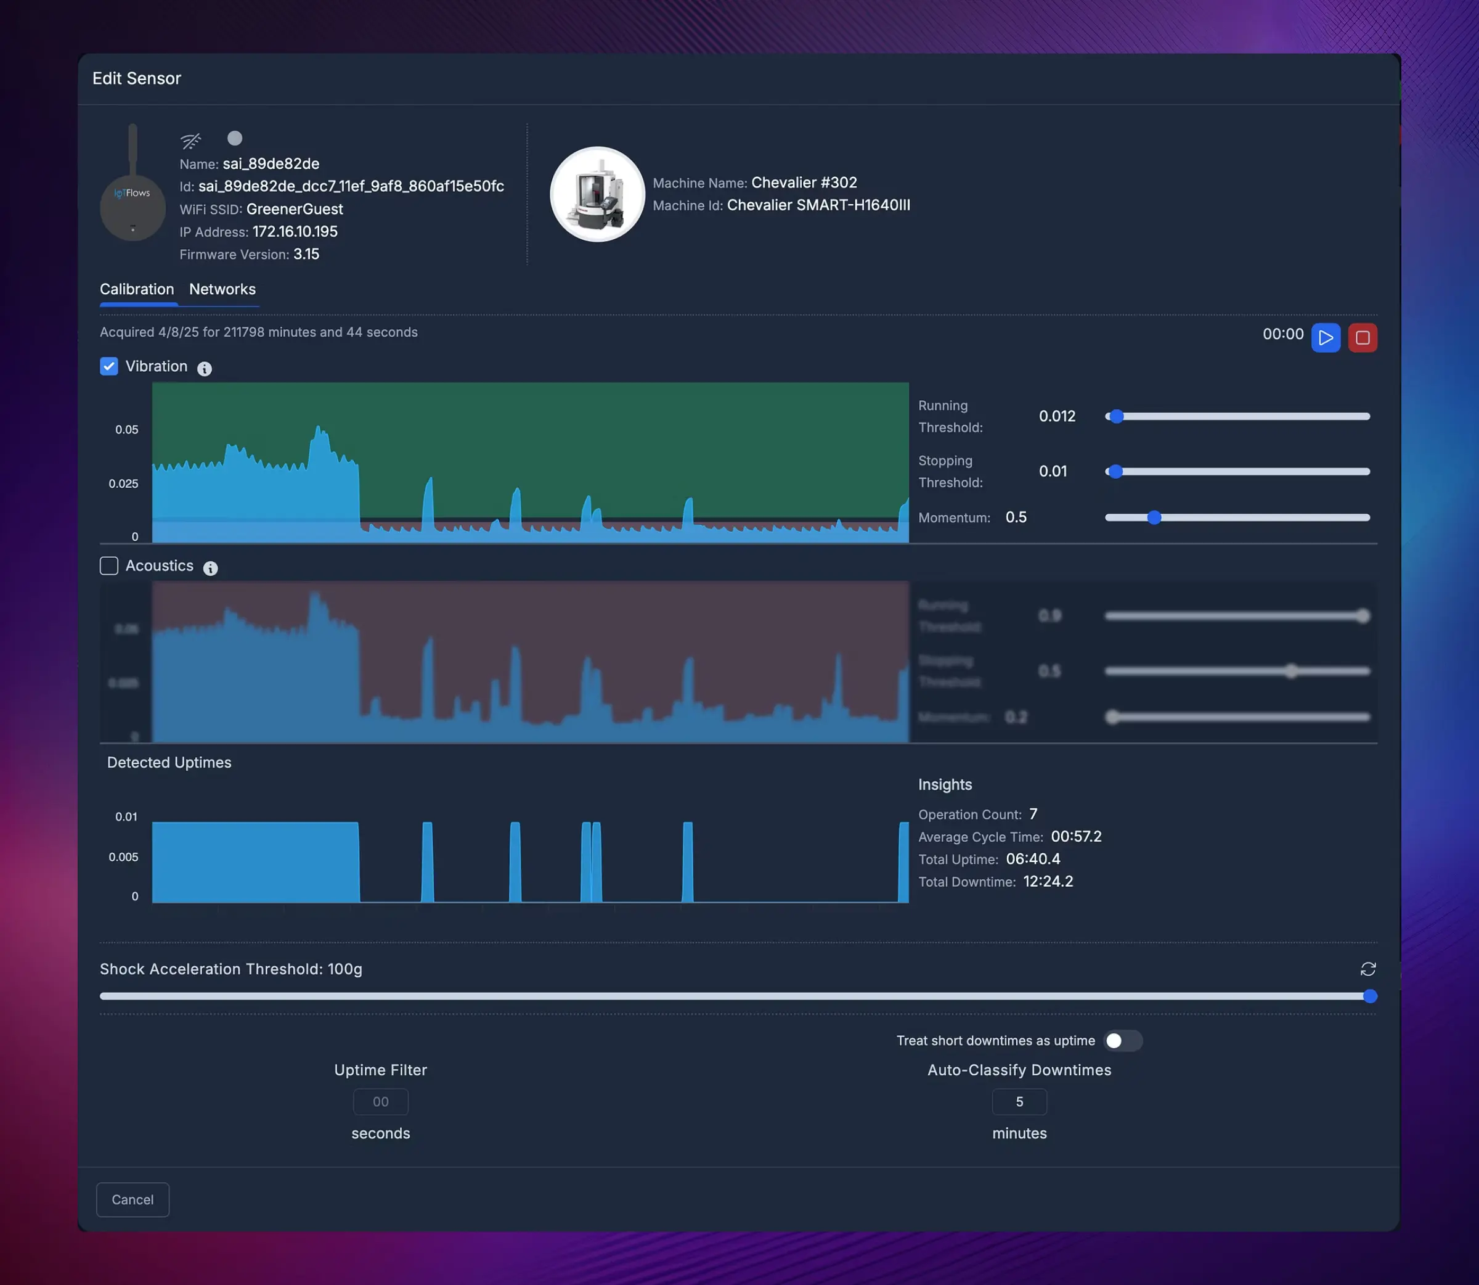Click the Cancel button
The width and height of the screenshot is (1479, 1285).
coord(132,1199)
